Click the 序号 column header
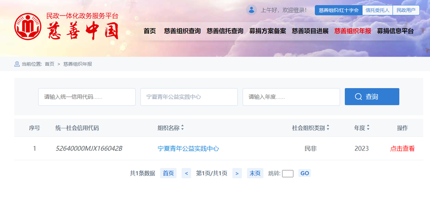Viewport: 430px width, 198px height. (x=34, y=128)
